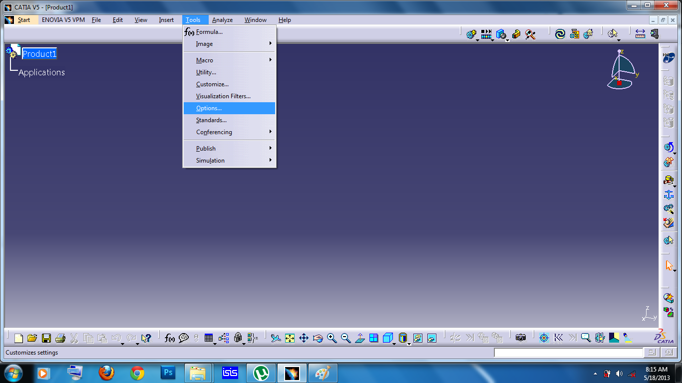Activate the What's This help cursor icon

point(146,338)
